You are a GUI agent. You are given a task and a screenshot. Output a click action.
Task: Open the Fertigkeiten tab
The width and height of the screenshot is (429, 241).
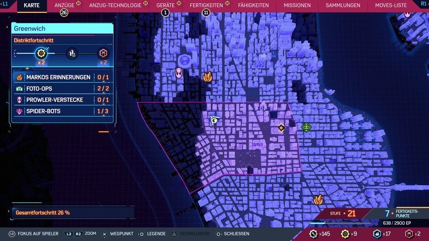pyautogui.click(x=206, y=5)
